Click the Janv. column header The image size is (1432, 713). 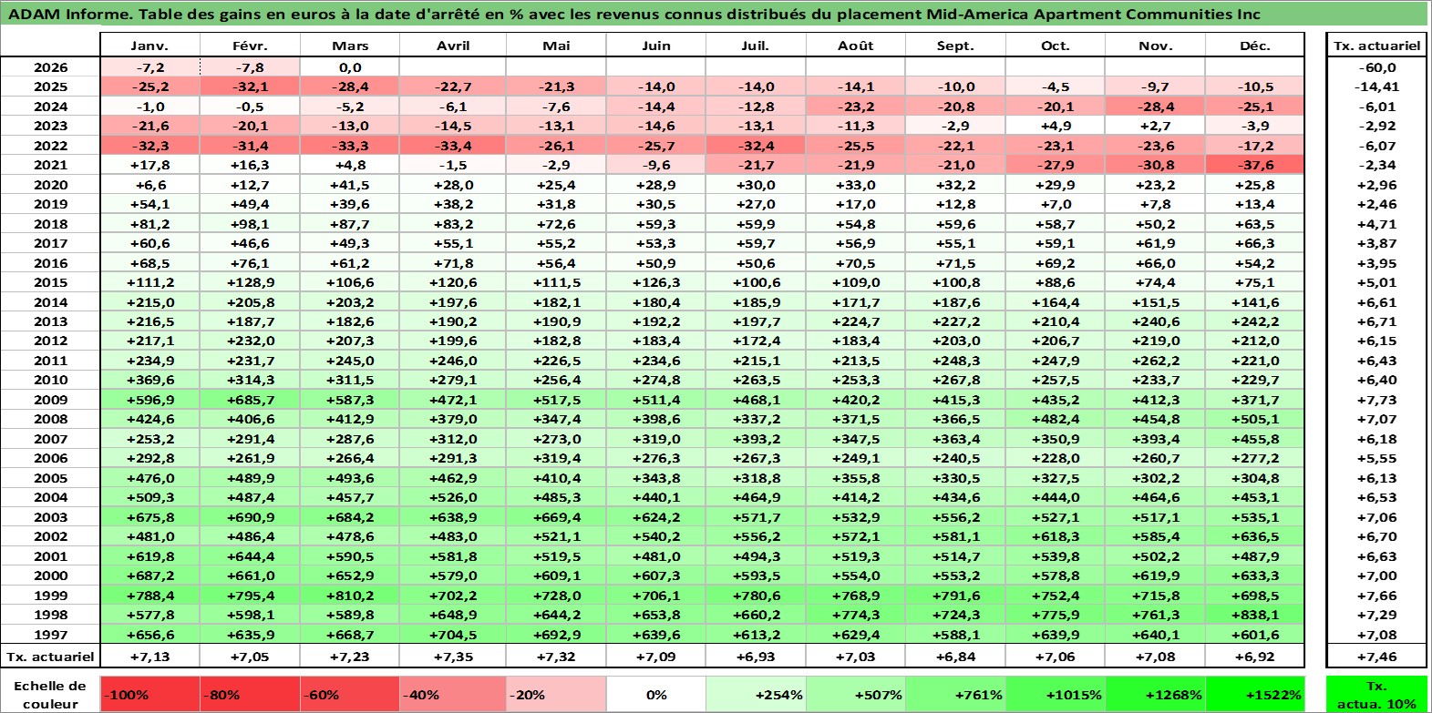[150, 46]
